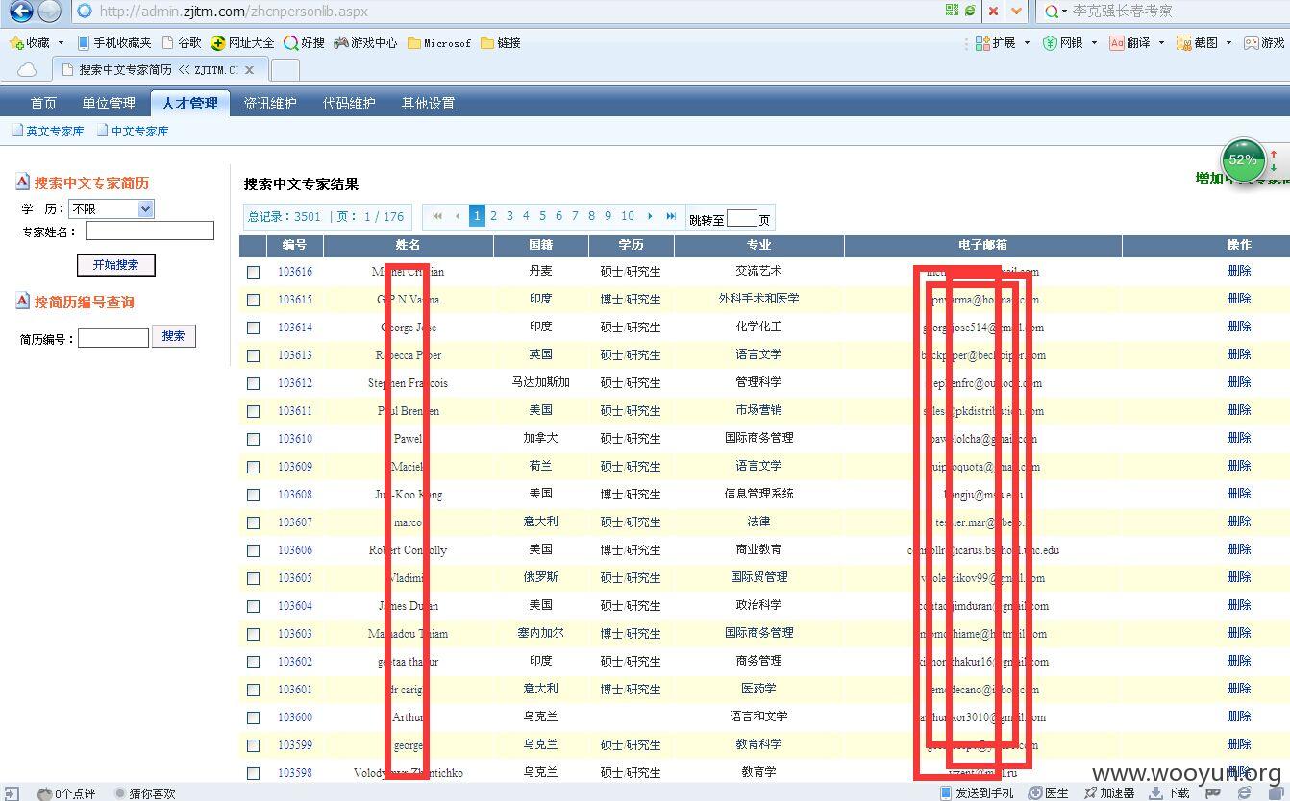Jump to last page arrow in pagination
This screenshot has height=801, width=1290.
tap(671, 216)
